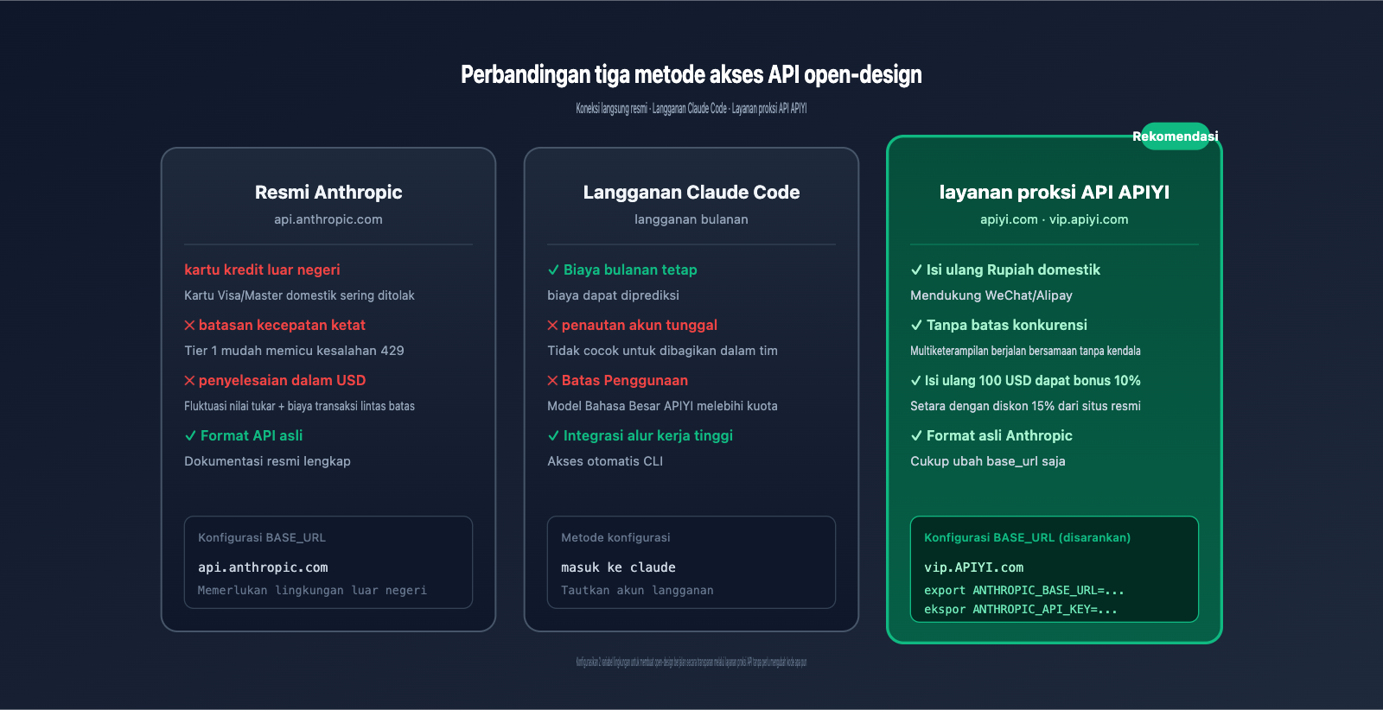Click Setara dengan diskon 15% dari situs resmi
Screen dimensions: 1383x710
pyautogui.click(x=1025, y=406)
